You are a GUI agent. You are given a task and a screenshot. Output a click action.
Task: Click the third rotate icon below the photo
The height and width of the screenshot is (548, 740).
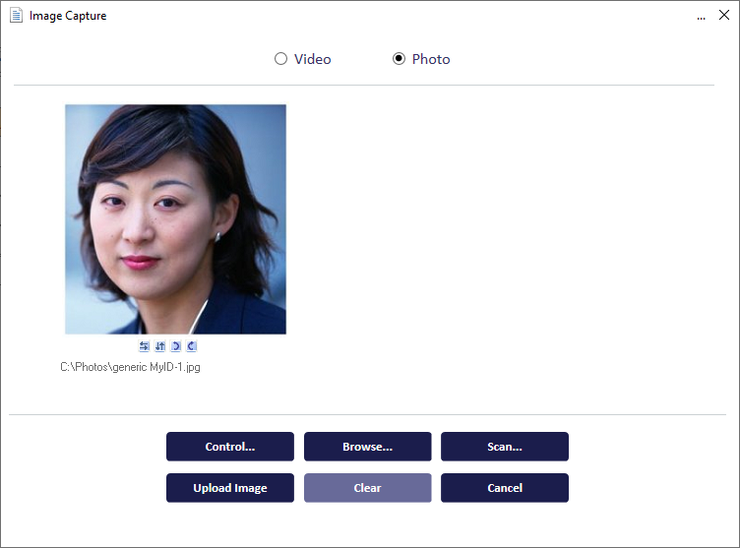[x=176, y=346]
